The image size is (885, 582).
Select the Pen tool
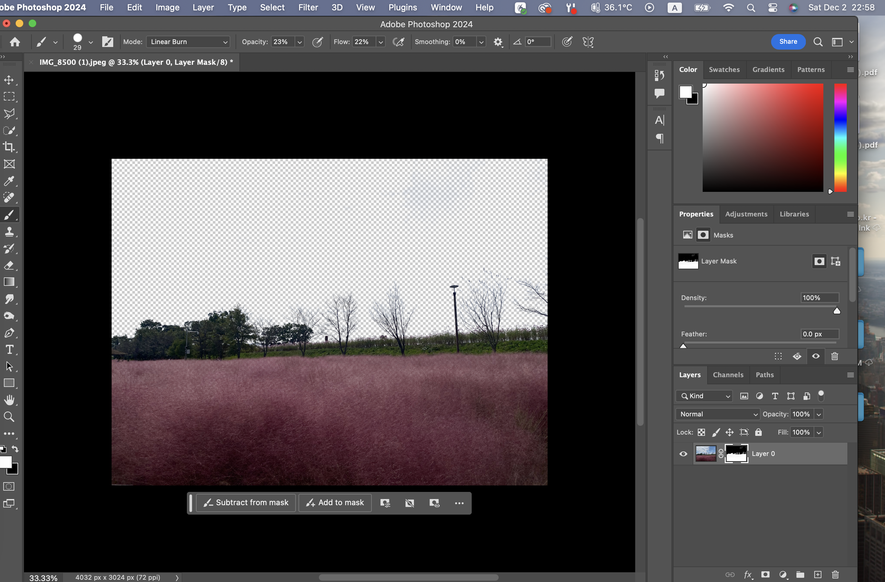tap(9, 333)
